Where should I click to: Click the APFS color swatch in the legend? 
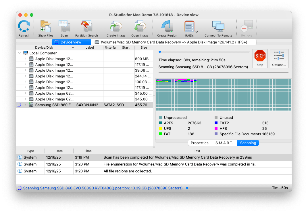160,123
